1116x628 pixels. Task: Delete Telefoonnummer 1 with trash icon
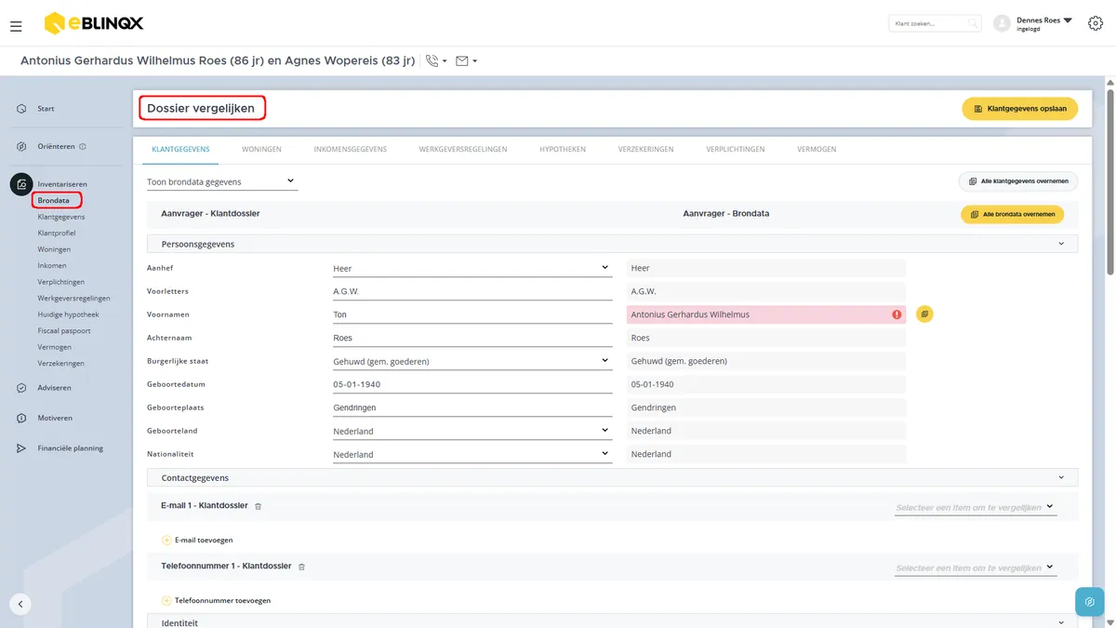301,567
